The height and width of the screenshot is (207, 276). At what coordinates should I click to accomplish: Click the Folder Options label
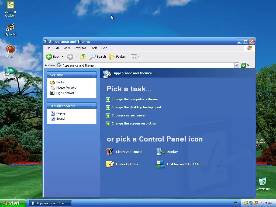(127, 164)
